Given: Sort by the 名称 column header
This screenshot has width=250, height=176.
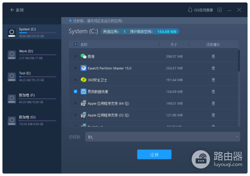Looking at the screenshot, I should (x=84, y=45).
